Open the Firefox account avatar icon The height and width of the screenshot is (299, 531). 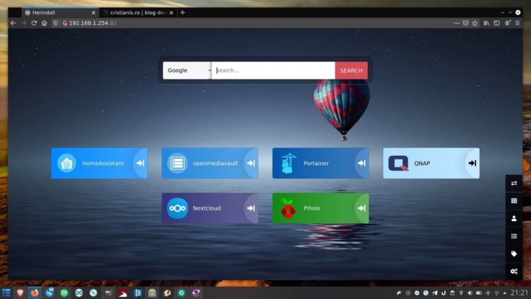click(508, 23)
